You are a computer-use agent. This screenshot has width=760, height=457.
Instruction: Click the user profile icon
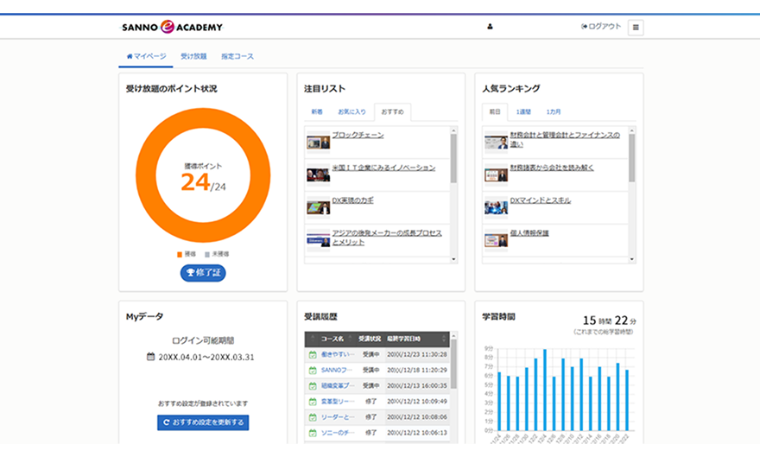coord(490,27)
